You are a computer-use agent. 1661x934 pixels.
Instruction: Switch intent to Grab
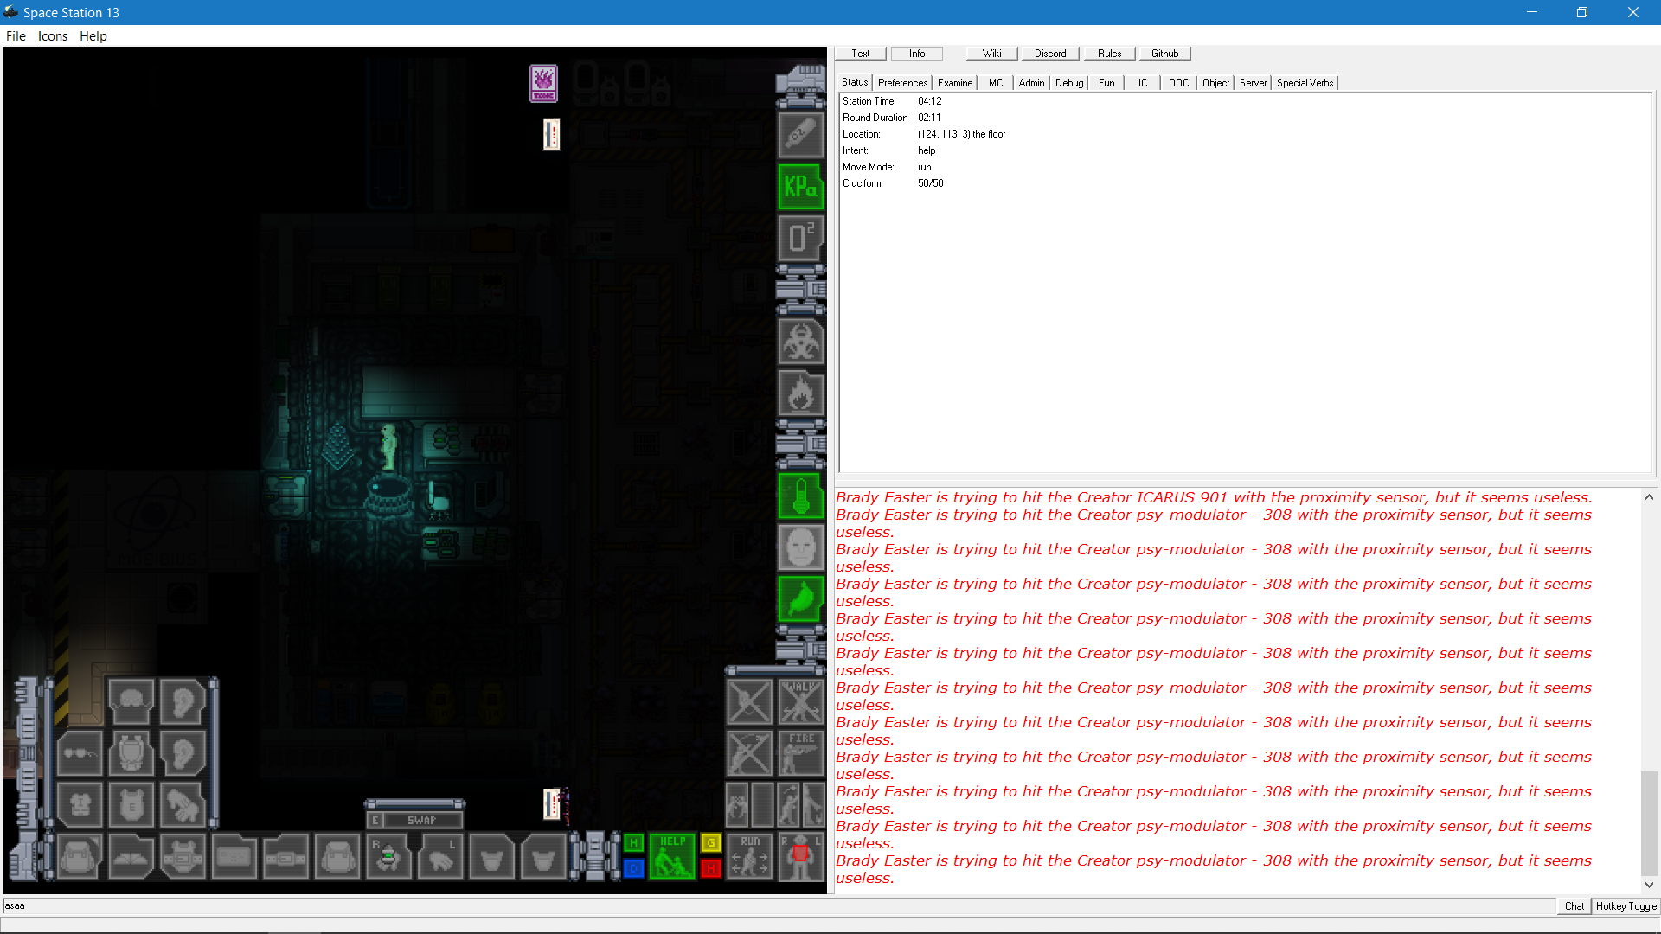point(710,843)
